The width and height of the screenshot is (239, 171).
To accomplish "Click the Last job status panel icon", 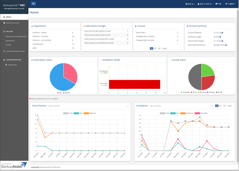I will tap(170, 60).
